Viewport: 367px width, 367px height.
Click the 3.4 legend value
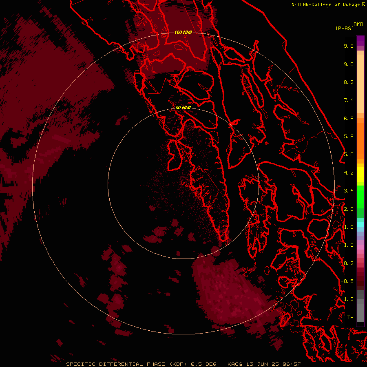point(349,191)
